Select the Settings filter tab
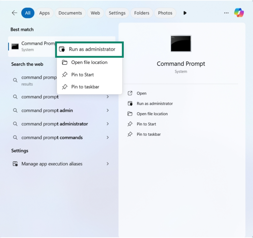 117,13
